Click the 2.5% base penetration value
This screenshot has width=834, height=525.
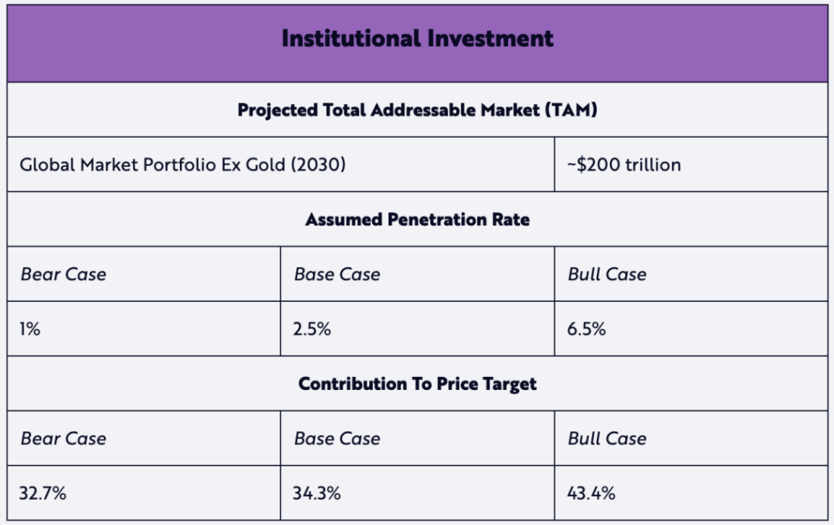(x=313, y=329)
